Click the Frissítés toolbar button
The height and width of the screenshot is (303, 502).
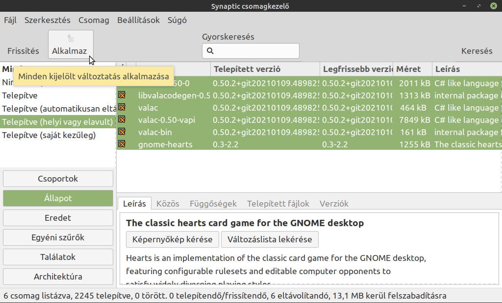pyautogui.click(x=23, y=51)
